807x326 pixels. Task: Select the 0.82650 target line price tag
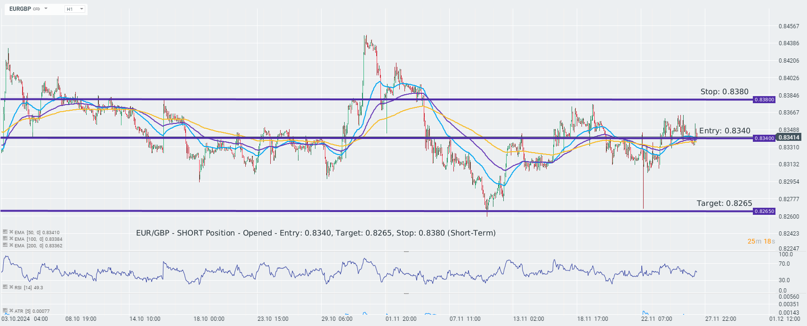[x=764, y=211]
